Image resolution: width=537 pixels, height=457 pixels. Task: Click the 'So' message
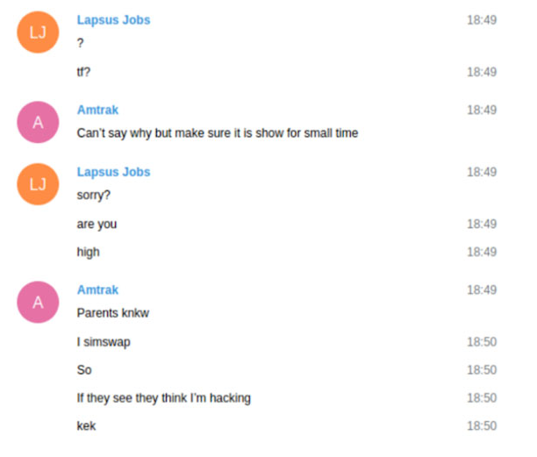click(x=84, y=370)
